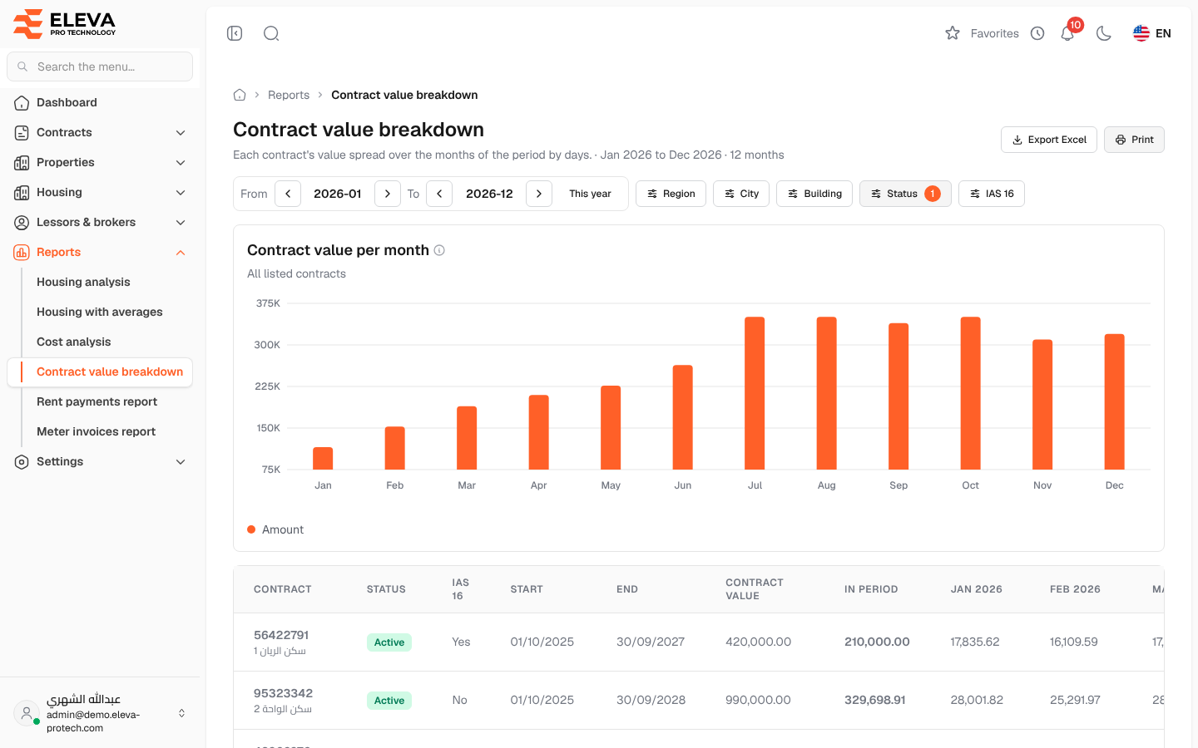Image resolution: width=1198 pixels, height=748 pixels.
Task: Expand the Housing menu chevron
Action: pos(181,193)
